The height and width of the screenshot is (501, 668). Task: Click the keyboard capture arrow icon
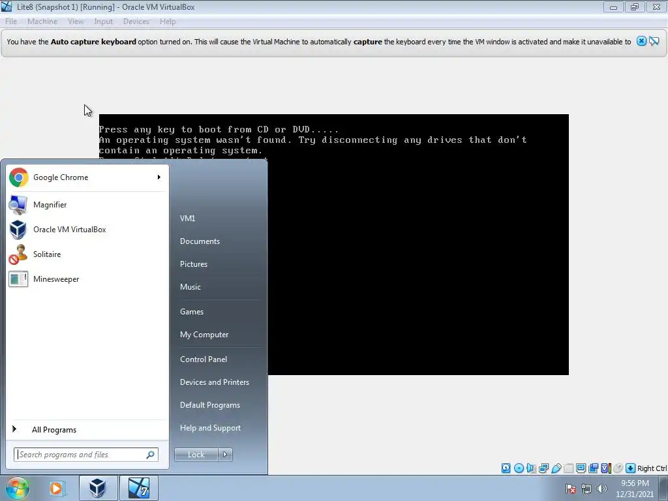click(631, 468)
